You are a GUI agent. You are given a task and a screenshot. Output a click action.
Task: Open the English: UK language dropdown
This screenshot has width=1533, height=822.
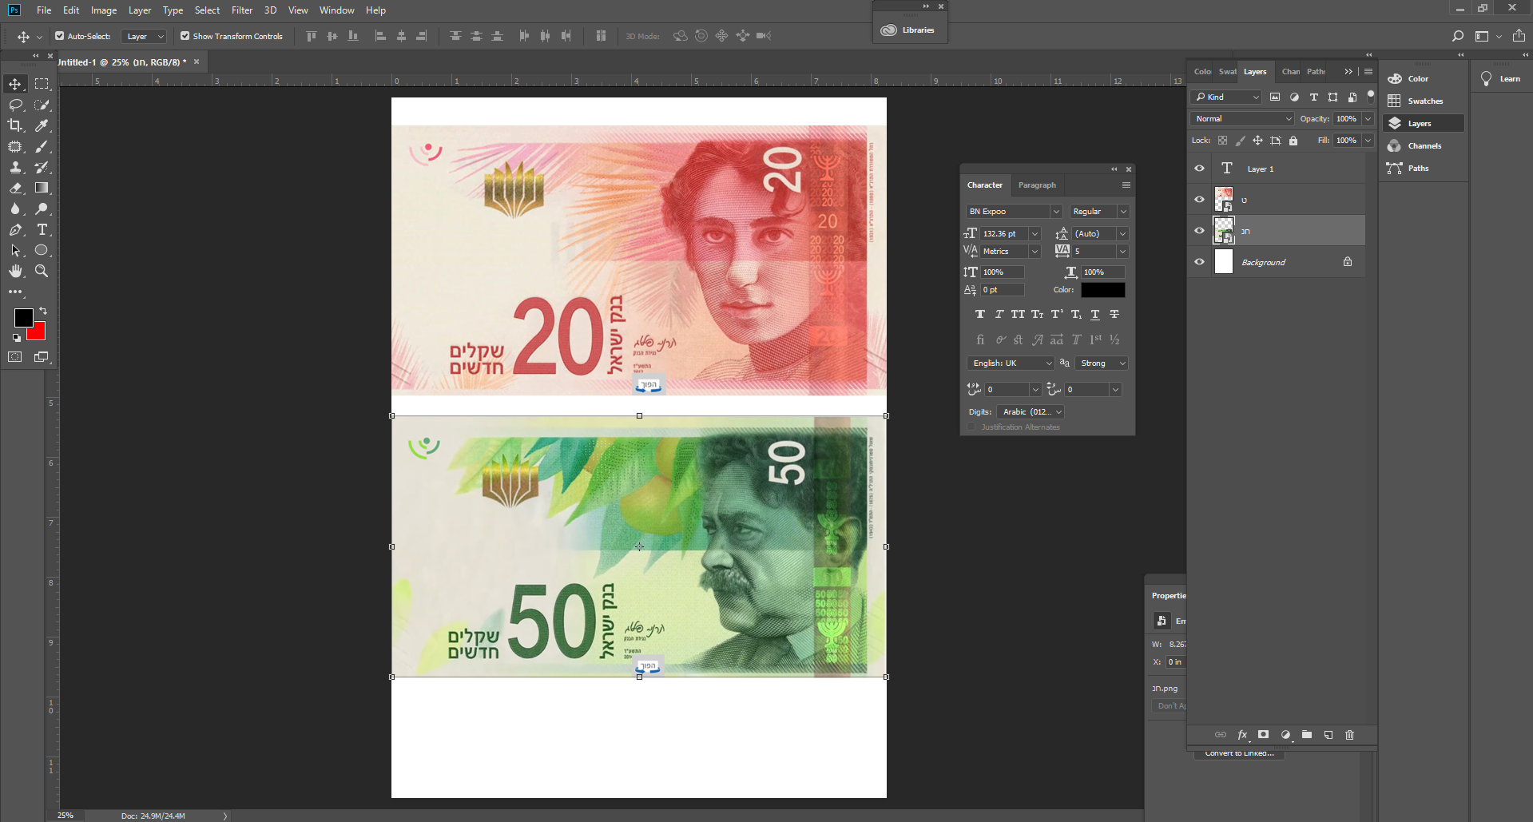(1011, 363)
